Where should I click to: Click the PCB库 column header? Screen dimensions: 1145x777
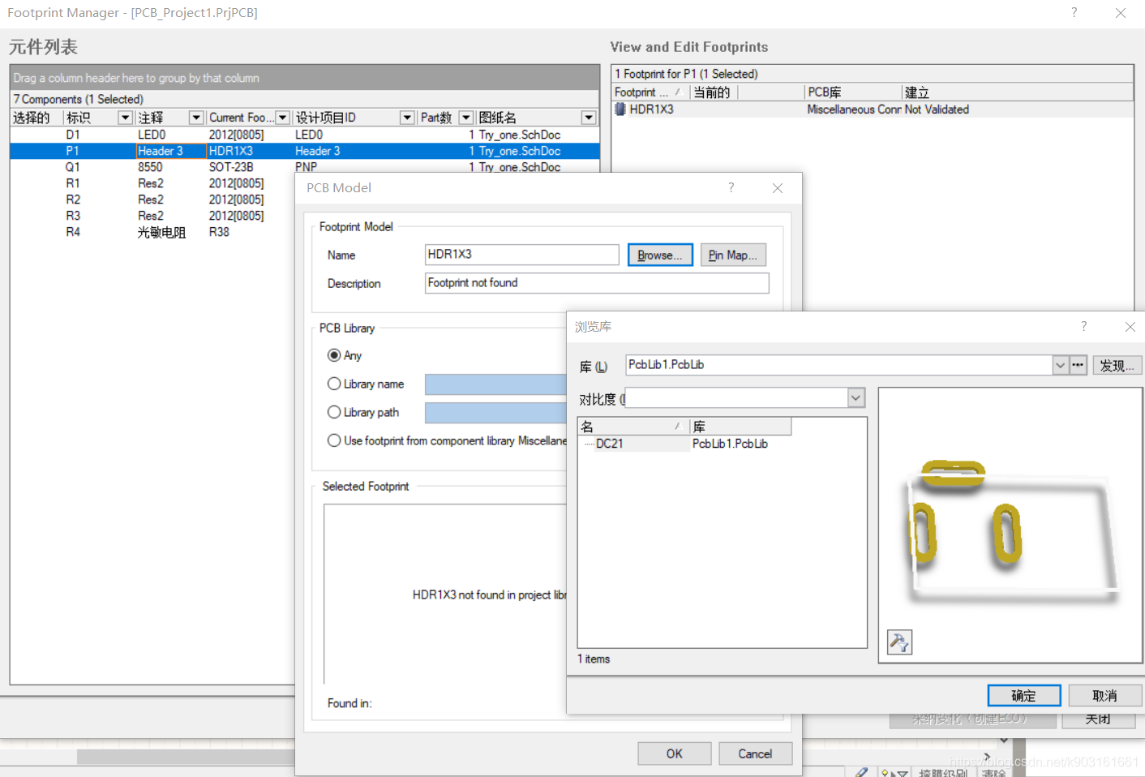coord(851,92)
